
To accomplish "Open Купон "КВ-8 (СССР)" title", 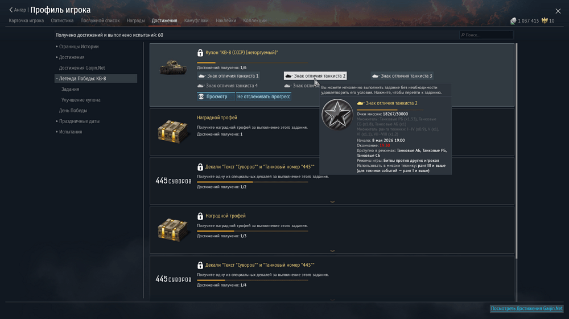I will click(242, 52).
